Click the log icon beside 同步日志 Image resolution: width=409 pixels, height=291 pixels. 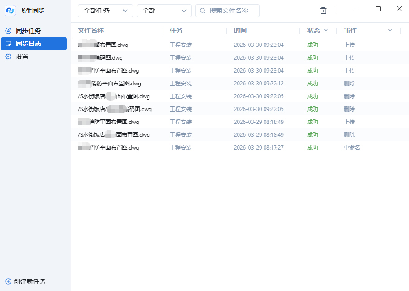click(x=8, y=44)
